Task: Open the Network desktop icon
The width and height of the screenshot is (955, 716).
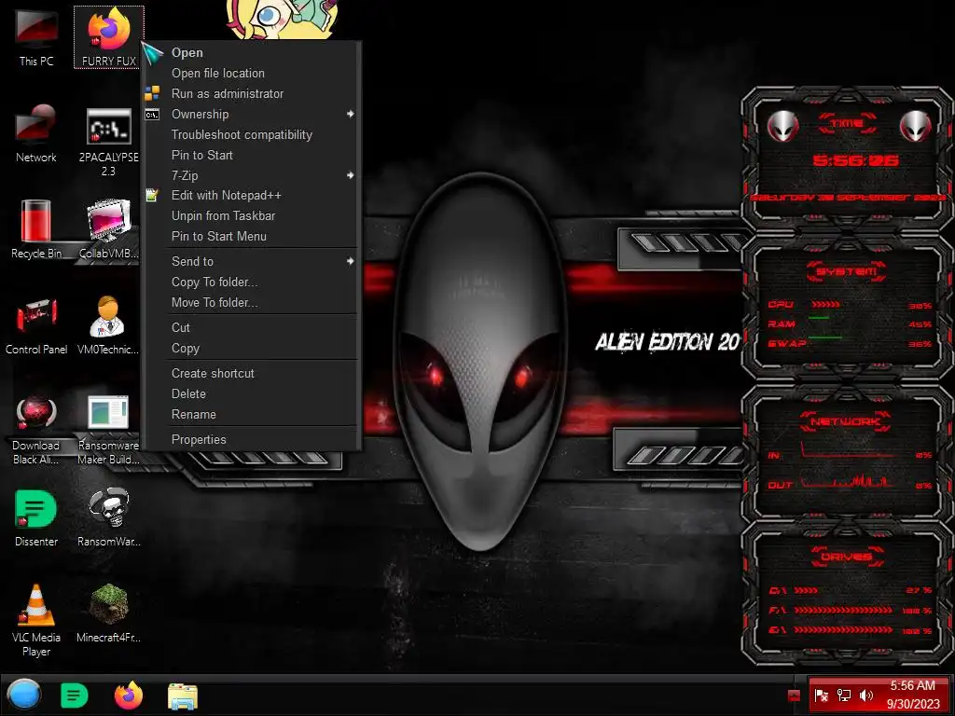Action: [x=36, y=133]
